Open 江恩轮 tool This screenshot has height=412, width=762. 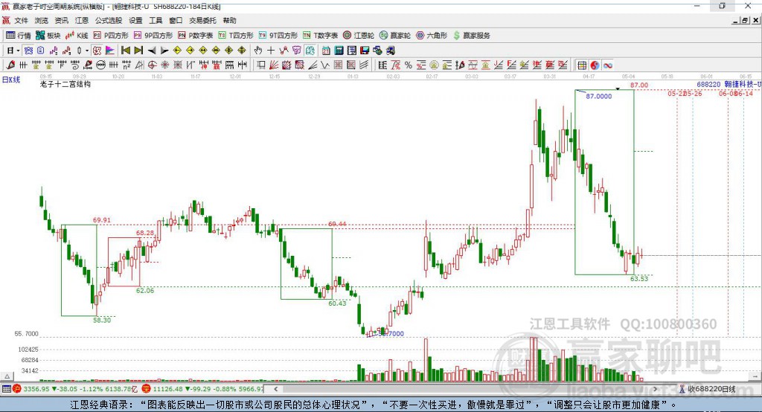359,36
